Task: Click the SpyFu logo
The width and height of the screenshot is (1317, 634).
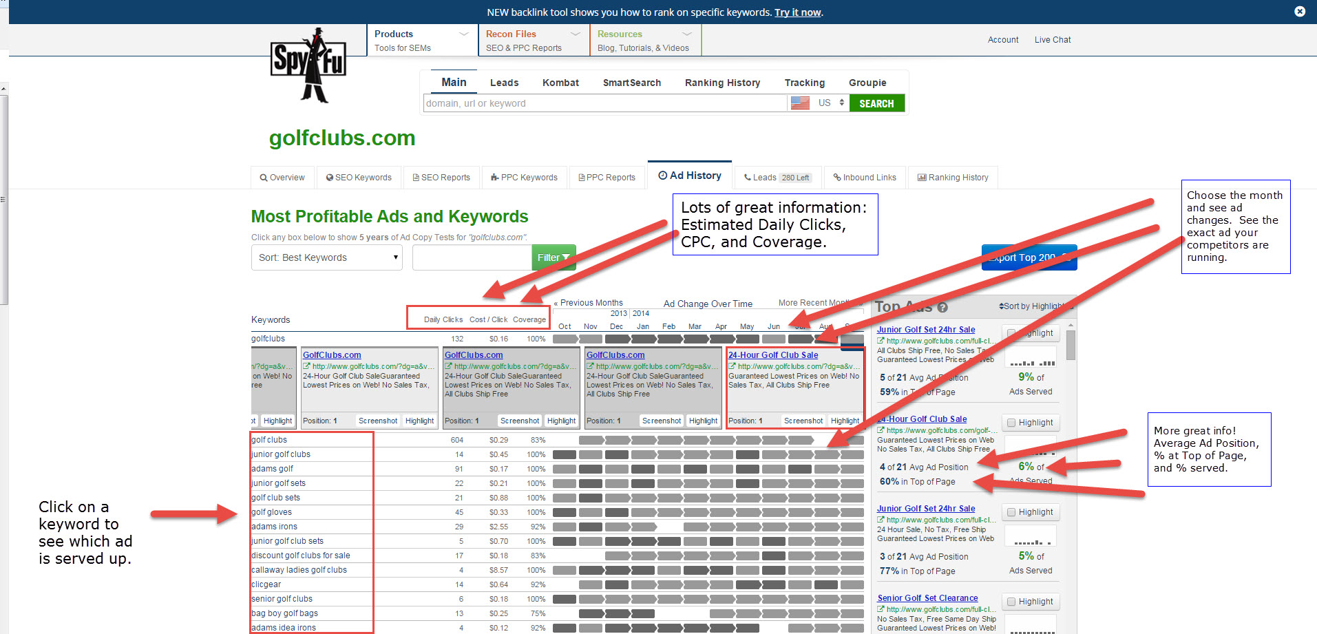Action: tap(308, 65)
